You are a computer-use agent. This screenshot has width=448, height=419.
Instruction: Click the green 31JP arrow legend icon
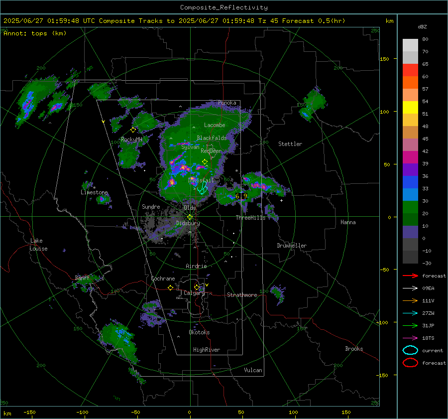point(410,325)
